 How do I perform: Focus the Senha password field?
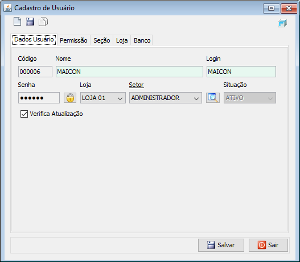39,98
